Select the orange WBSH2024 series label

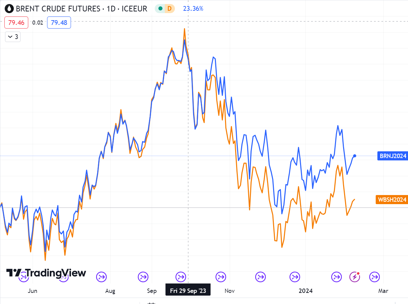click(392, 200)
